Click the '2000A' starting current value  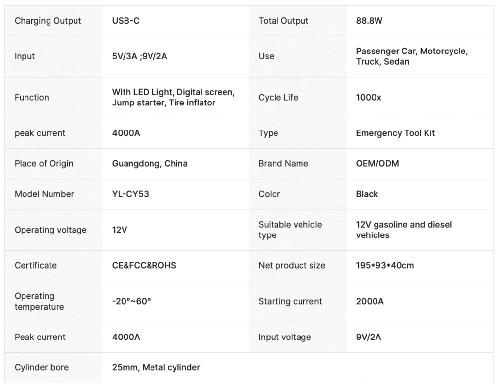pos(370,301)
